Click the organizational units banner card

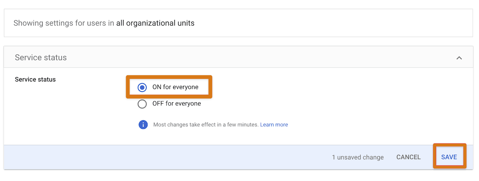238,23
